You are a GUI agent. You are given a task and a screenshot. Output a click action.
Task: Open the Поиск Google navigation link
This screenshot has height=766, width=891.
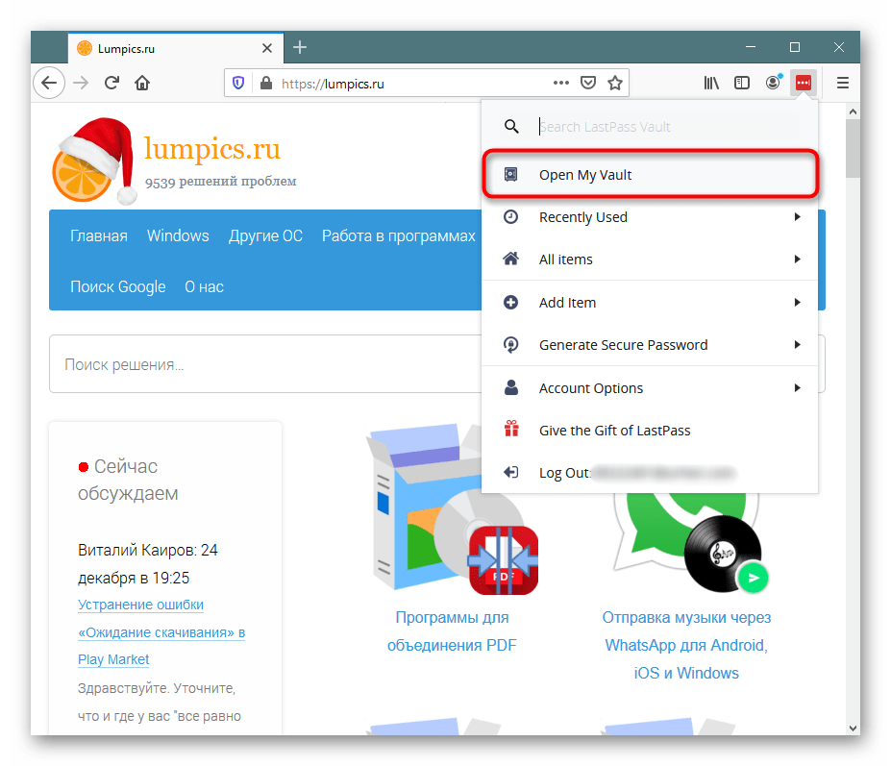click(118, 287)
